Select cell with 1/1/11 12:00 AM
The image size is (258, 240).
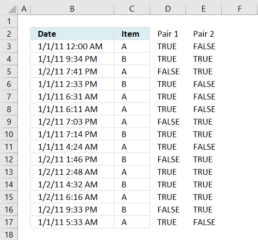tap(72, 46)
